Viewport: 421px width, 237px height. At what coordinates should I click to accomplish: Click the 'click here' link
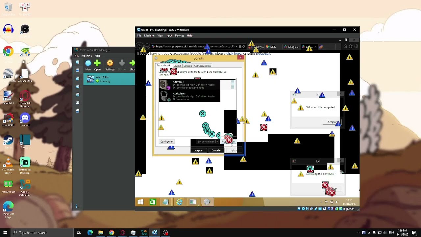(234, 53)
